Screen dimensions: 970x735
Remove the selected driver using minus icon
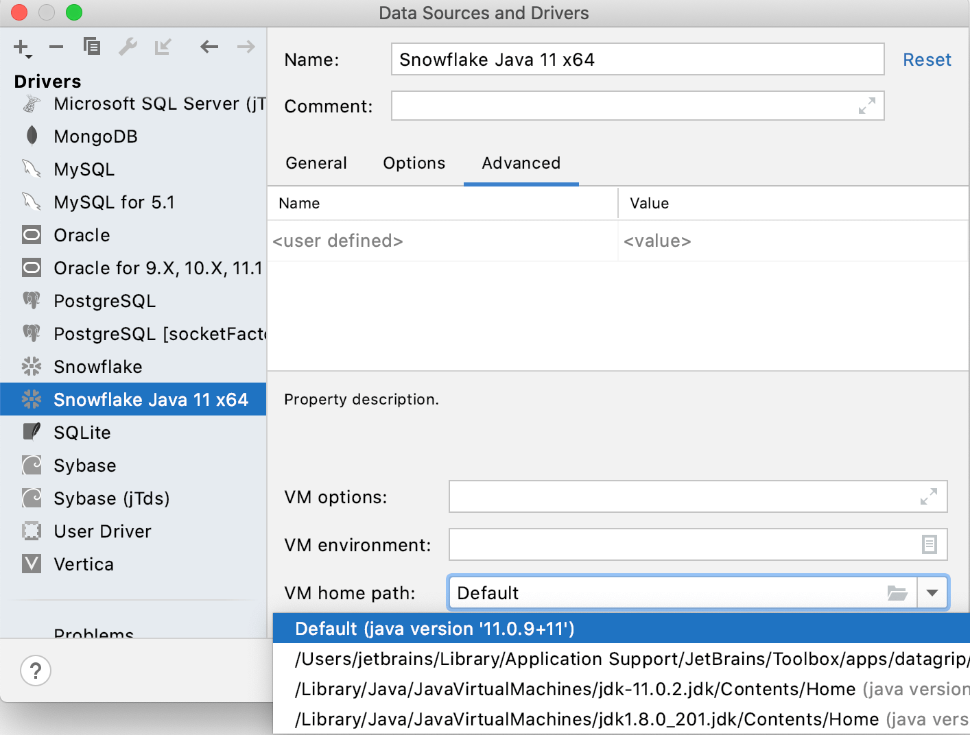(x=56, y=47)
